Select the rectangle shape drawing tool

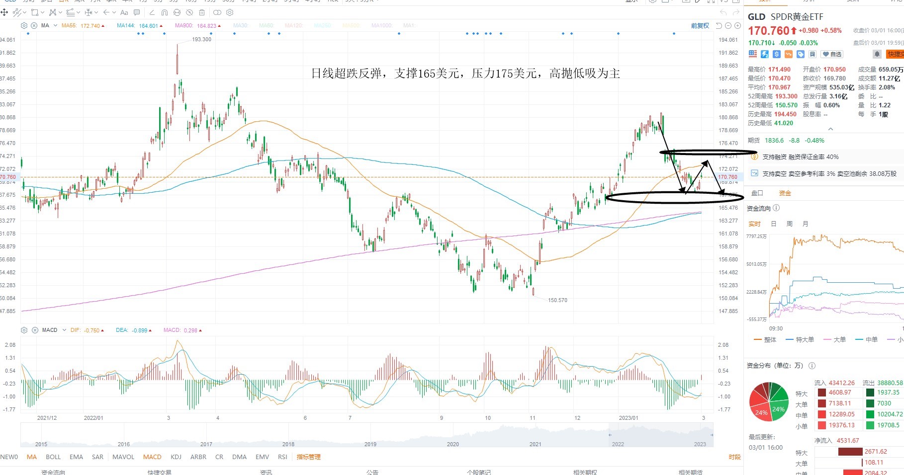(35, 12)
